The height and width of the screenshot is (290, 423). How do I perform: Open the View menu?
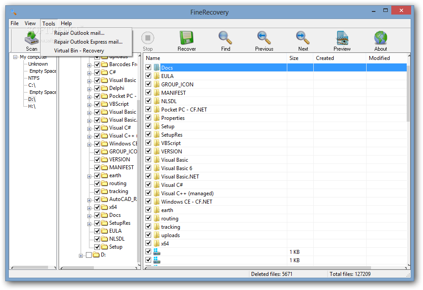click(30, 23)
